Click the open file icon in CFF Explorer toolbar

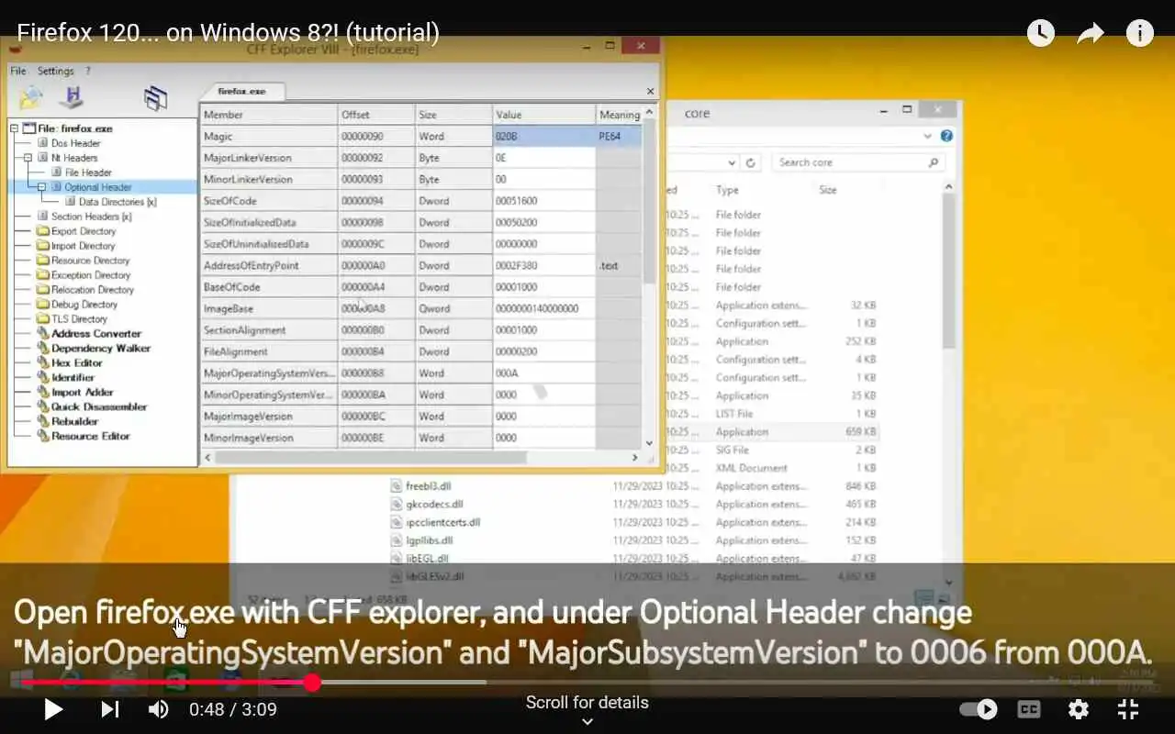(31, 97)
